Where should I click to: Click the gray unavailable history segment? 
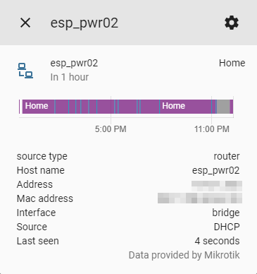point(223,107)
